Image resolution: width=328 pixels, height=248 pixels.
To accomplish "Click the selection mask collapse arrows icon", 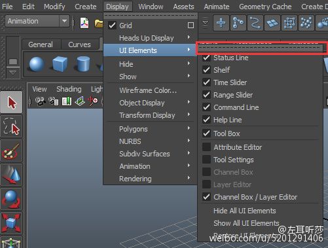I will point(205,23).
